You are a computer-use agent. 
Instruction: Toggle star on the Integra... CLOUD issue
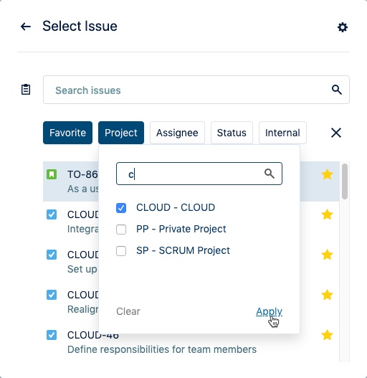pos(327,214)
